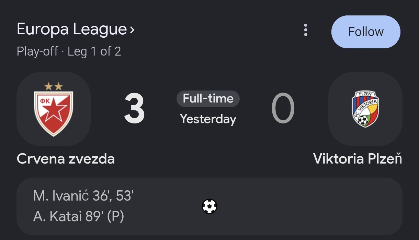419x240 pixels.
Task: Open the Crvena zvezda team name
Action: (66, 159)
